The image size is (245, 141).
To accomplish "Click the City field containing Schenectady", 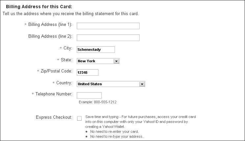I will click(95, 50).
